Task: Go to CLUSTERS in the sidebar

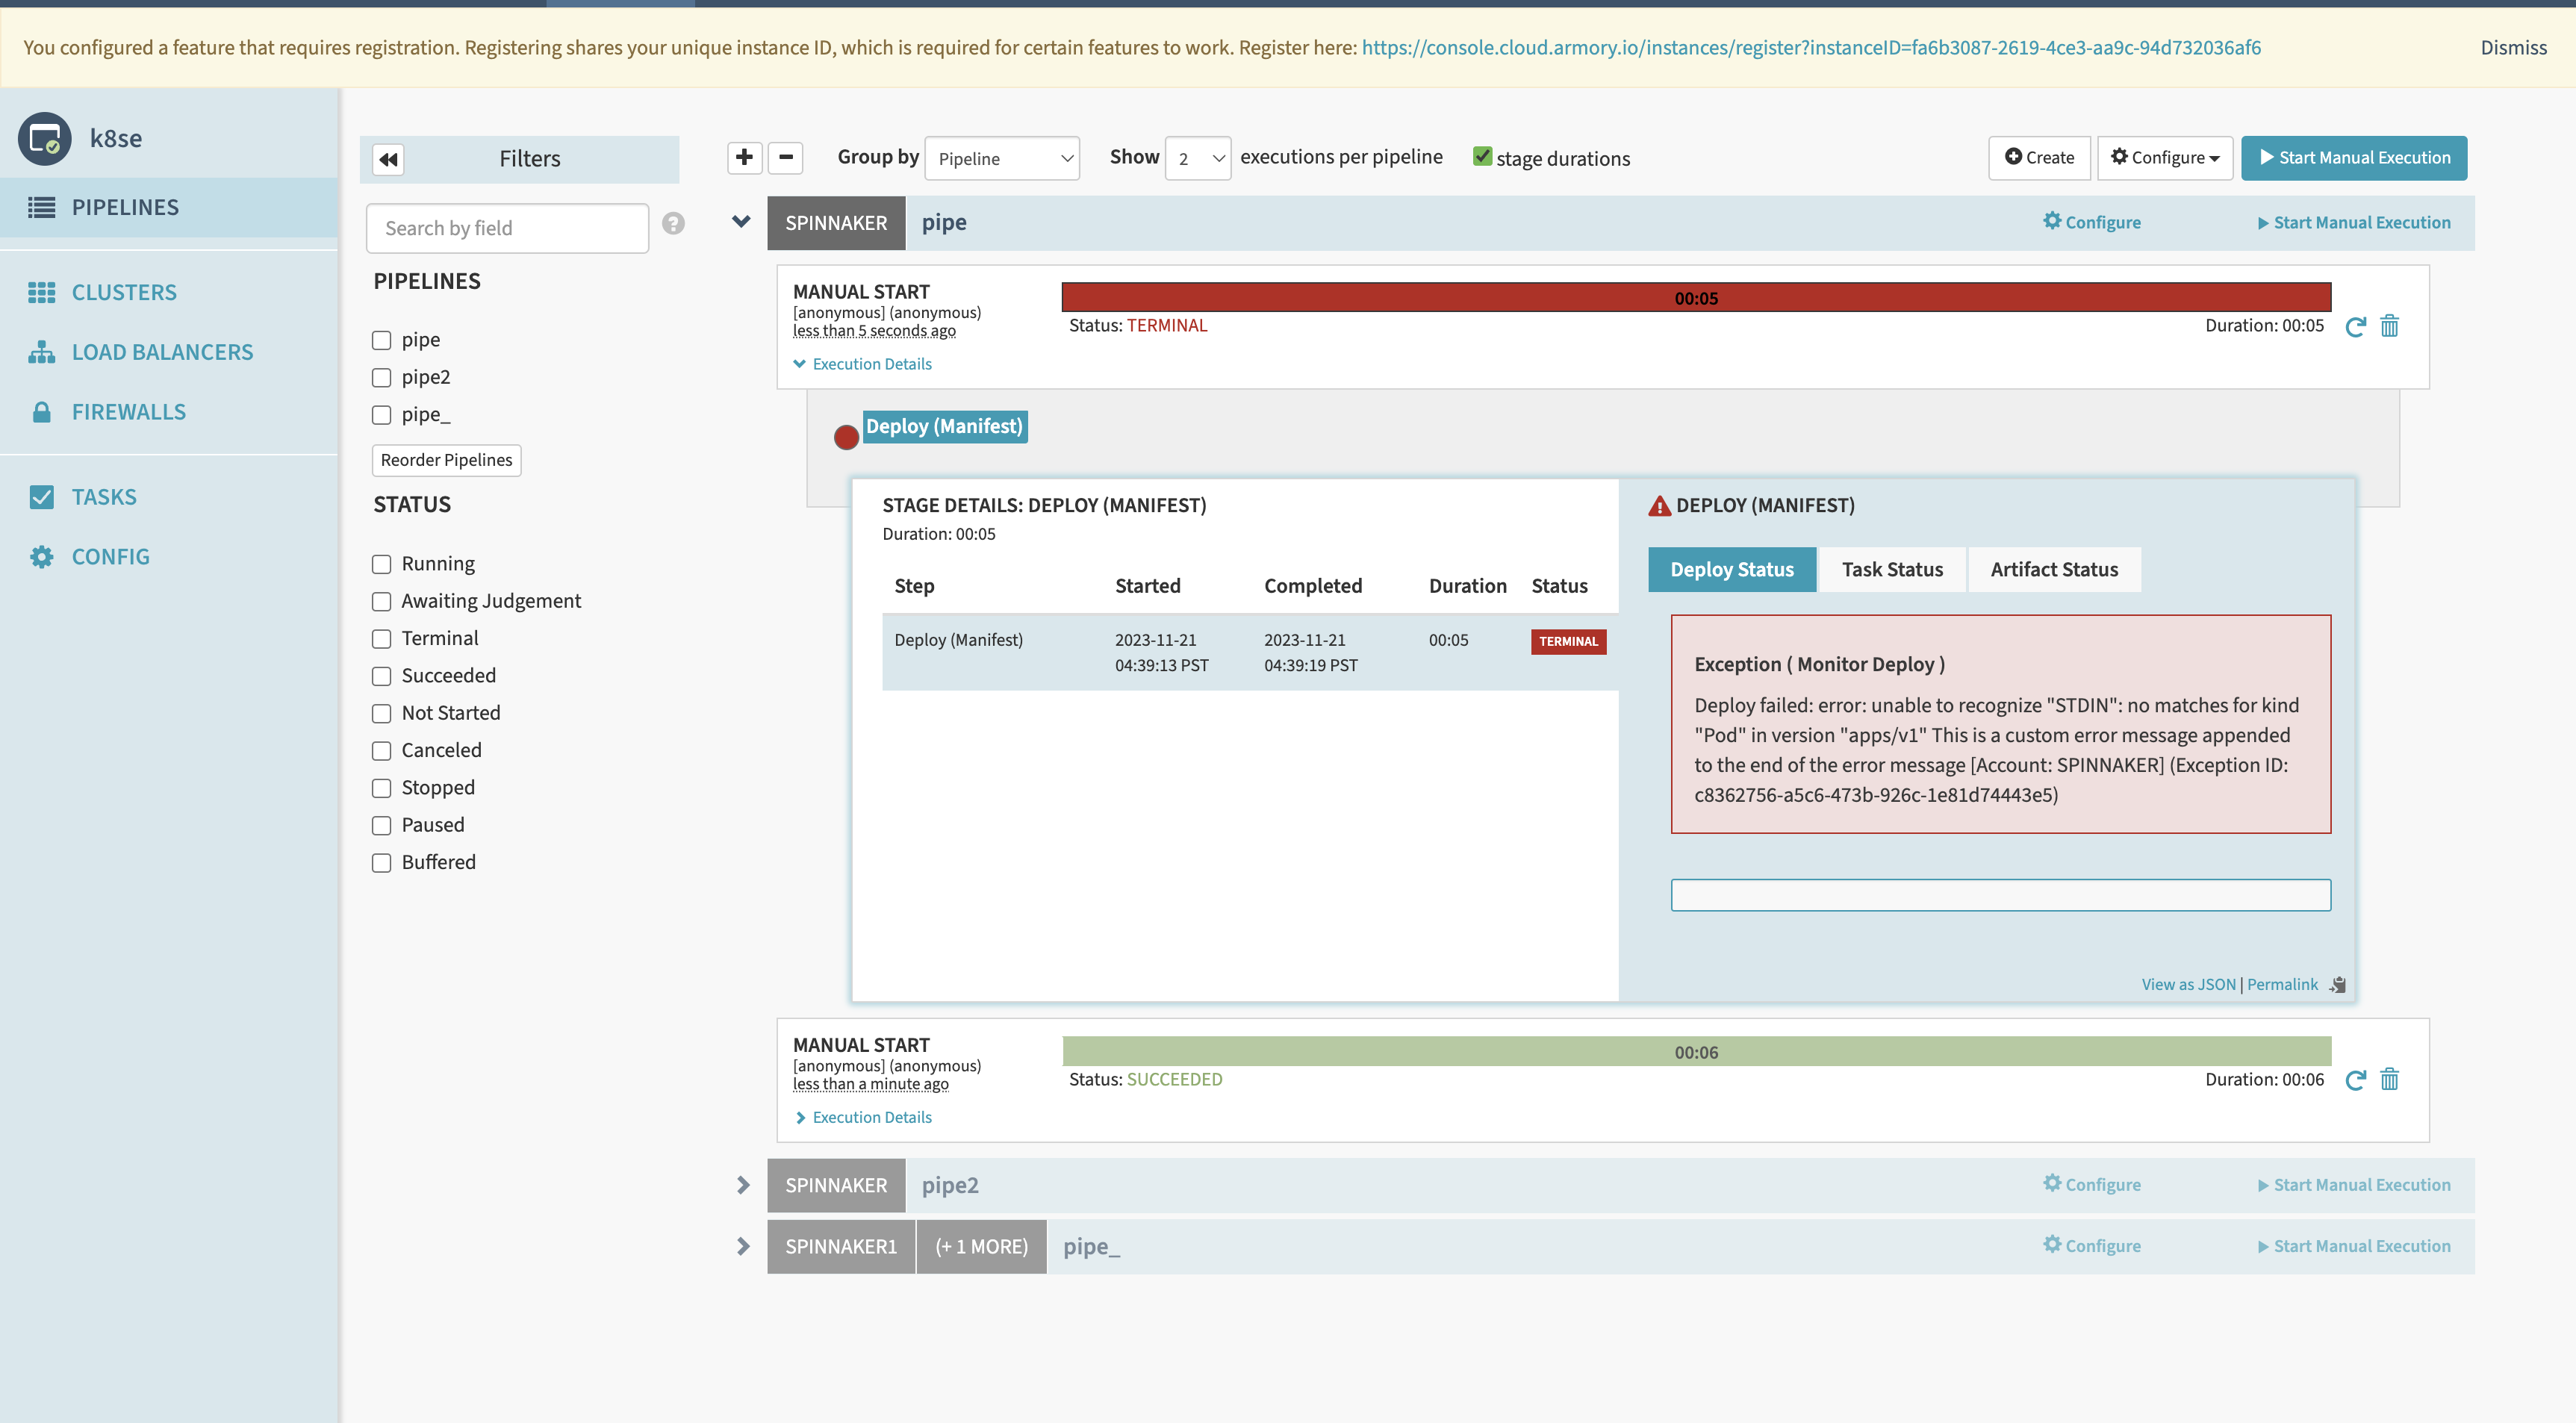Action: (124, 292)
